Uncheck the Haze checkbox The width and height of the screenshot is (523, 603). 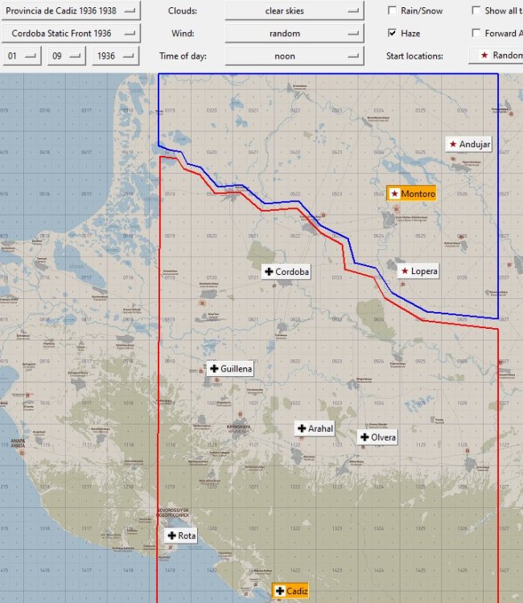click(x=392, y=33)
